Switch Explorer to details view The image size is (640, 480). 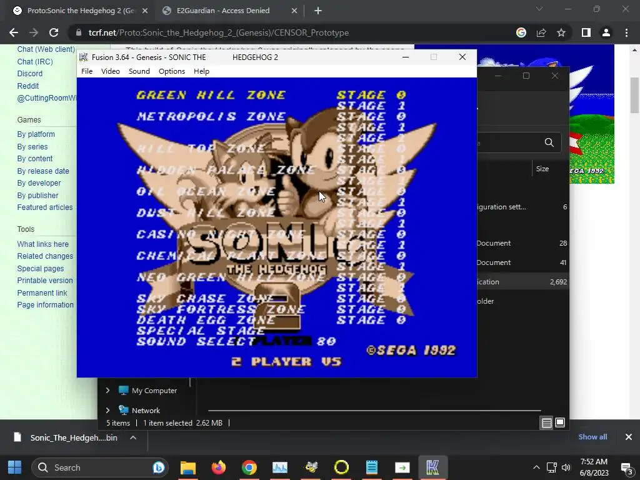tap(546, 423)
